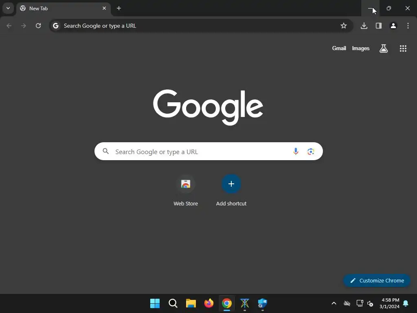Open Windows taskbar search
Image resolution: width=417 pixels, height=313 pixels.
point(173,303)
